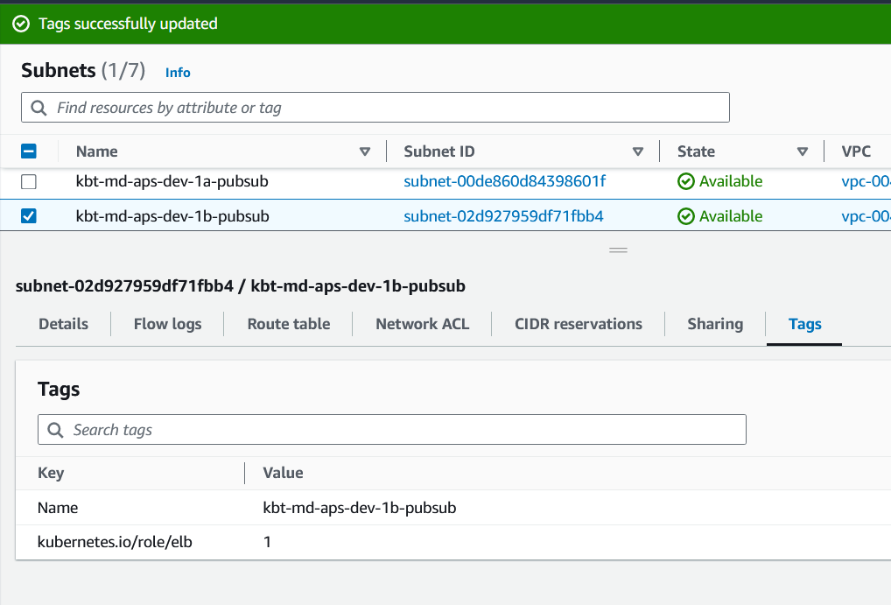Sort by the Name column arrow
891x605 pixels.
[365, 151]
